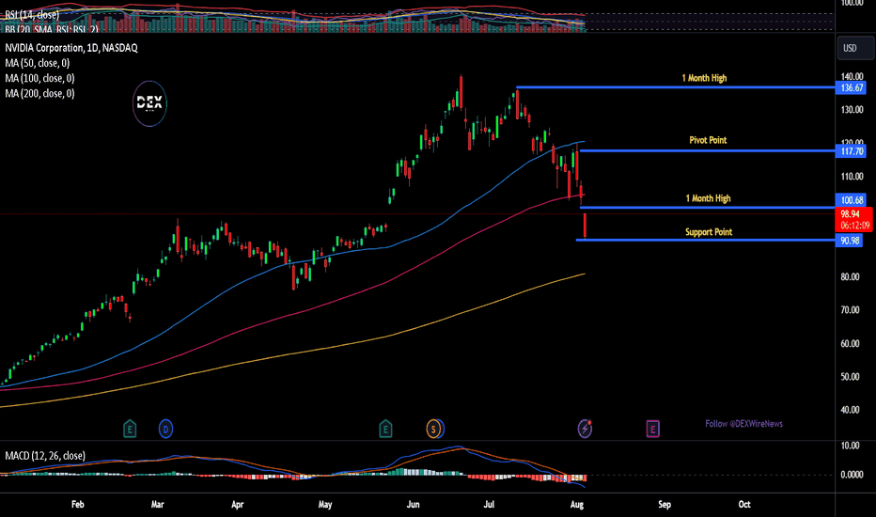
Task: Select the 117.70 pivot price label
Action: [851, 151]
